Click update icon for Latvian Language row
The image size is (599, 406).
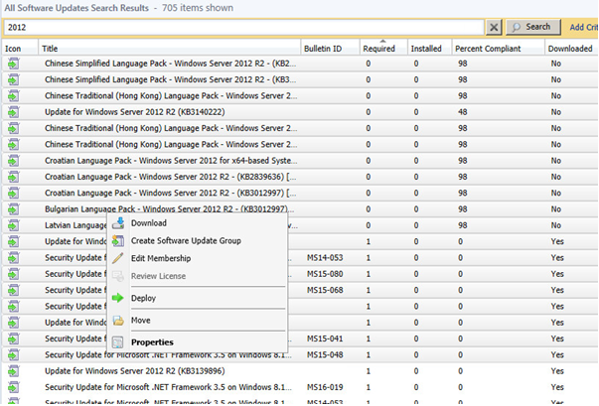pyautogui.click(x=13, y=225)
